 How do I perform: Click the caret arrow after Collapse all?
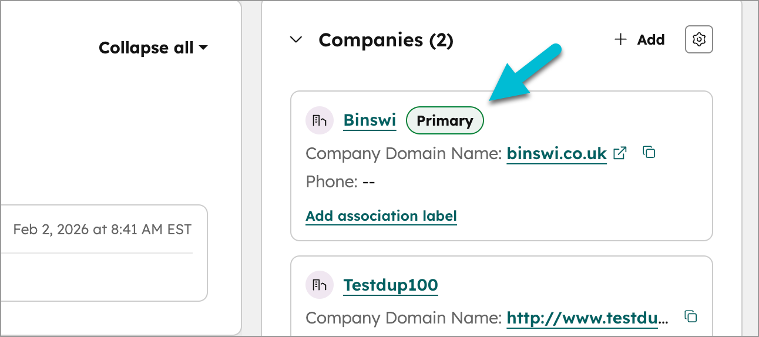tap(203, 48)
